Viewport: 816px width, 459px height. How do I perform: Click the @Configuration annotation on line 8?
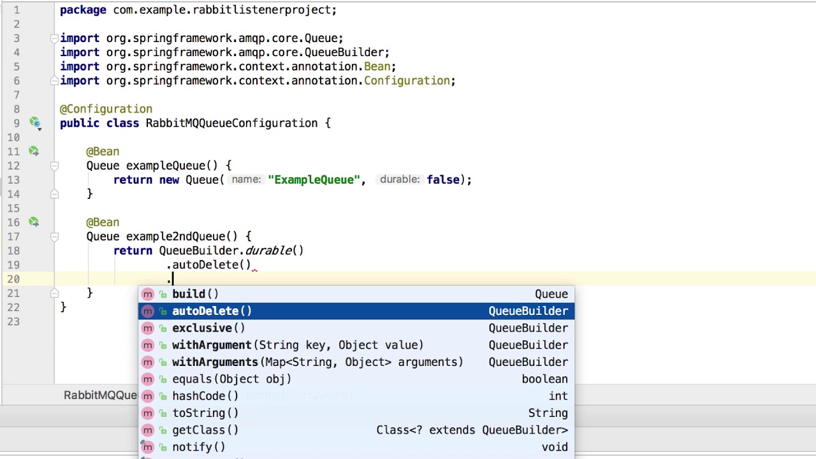[x=106, y=109]
